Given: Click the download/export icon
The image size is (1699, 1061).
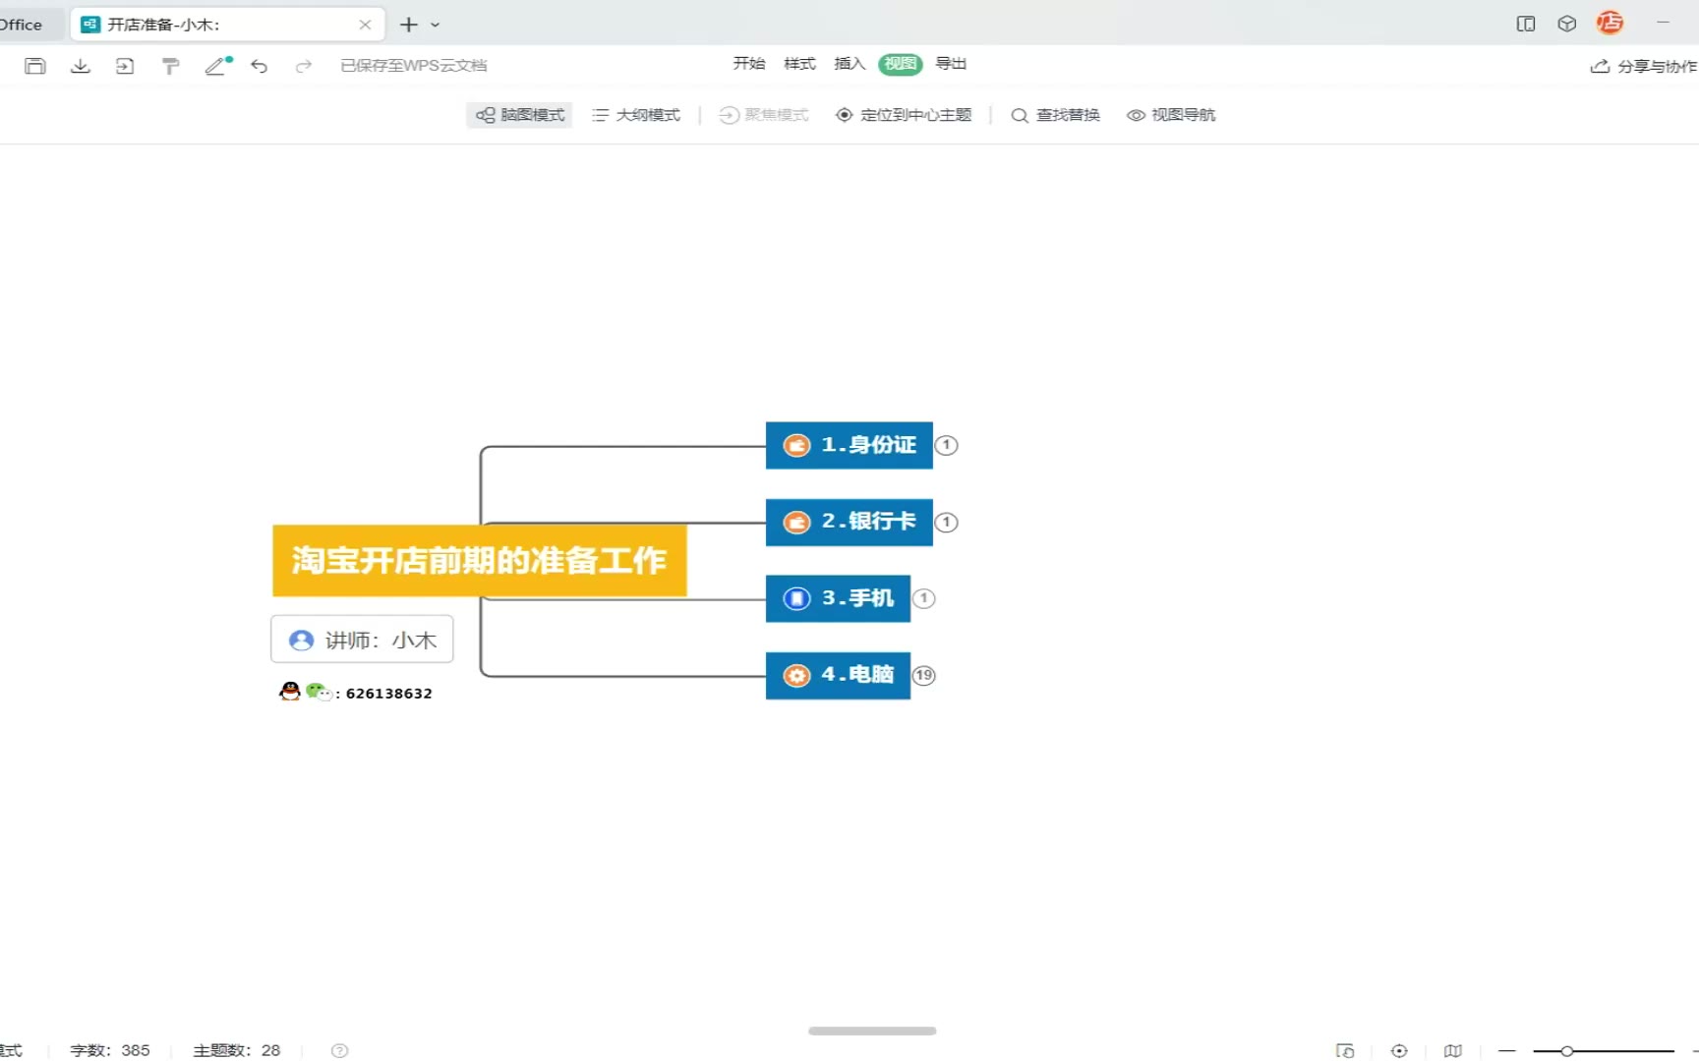Looking at the screenshot, I should pyautogui.click(x=81, y=66).
